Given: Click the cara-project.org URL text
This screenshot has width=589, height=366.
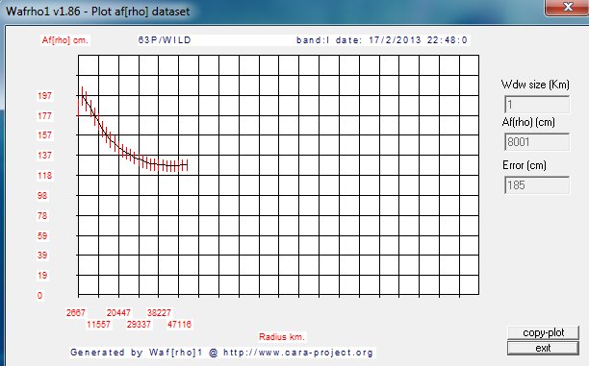Looking at the screenshot, I should 298,353.
